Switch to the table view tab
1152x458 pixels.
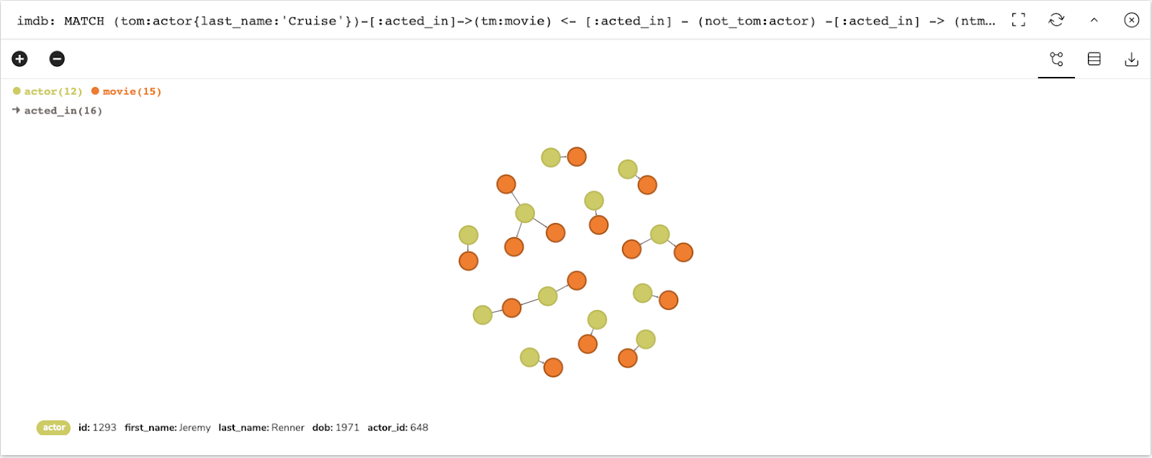click(1094, 59)
